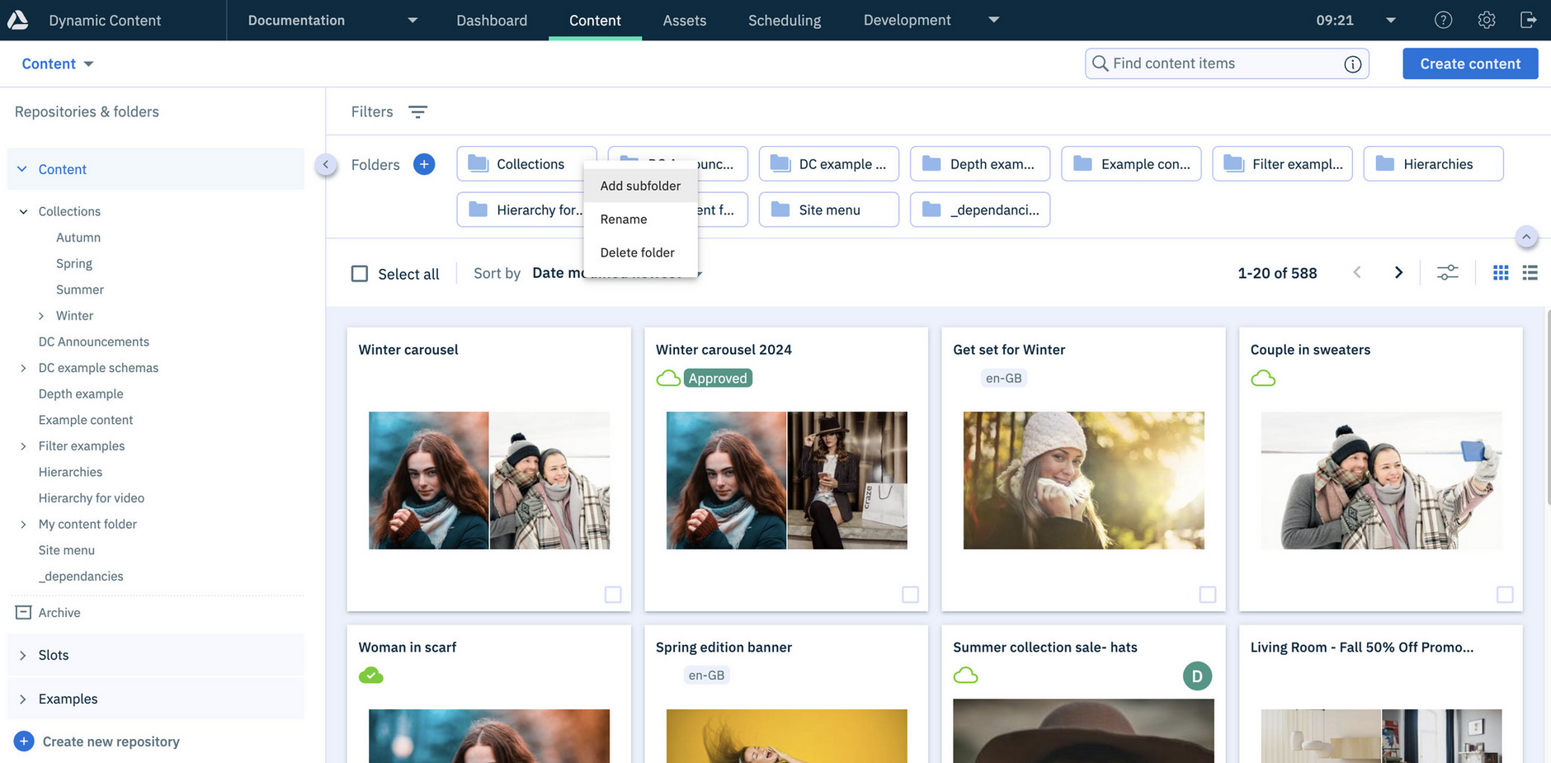Switch to grid view
The width and height of the screenshot is (1551, 763).
click(1501, 273)
